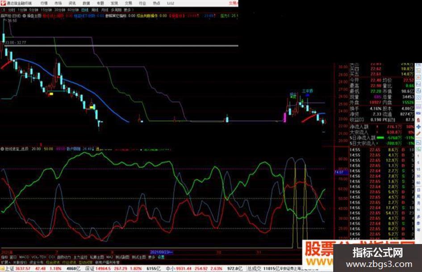
Task: Open the 热点 menu
Action: (x=156, y=3)
